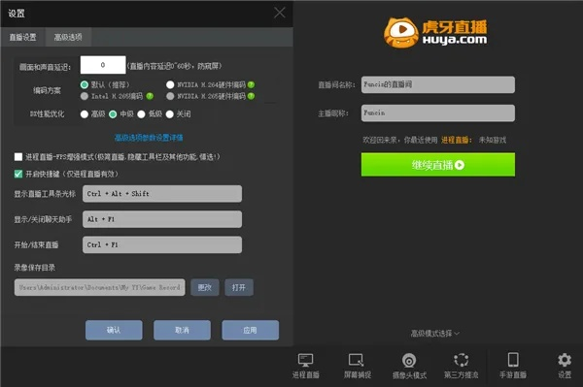Click the 主播昵称 input field
Image resolution: width=583 pixels, height=387 pixels.
(x=438, y=113)
